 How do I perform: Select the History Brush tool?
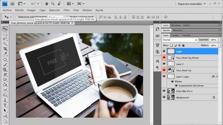(5, 75)
